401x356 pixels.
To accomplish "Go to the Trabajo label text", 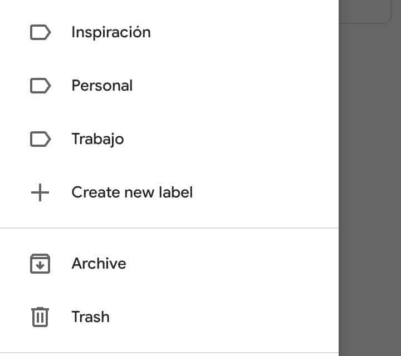I will (x=97, y=139).
